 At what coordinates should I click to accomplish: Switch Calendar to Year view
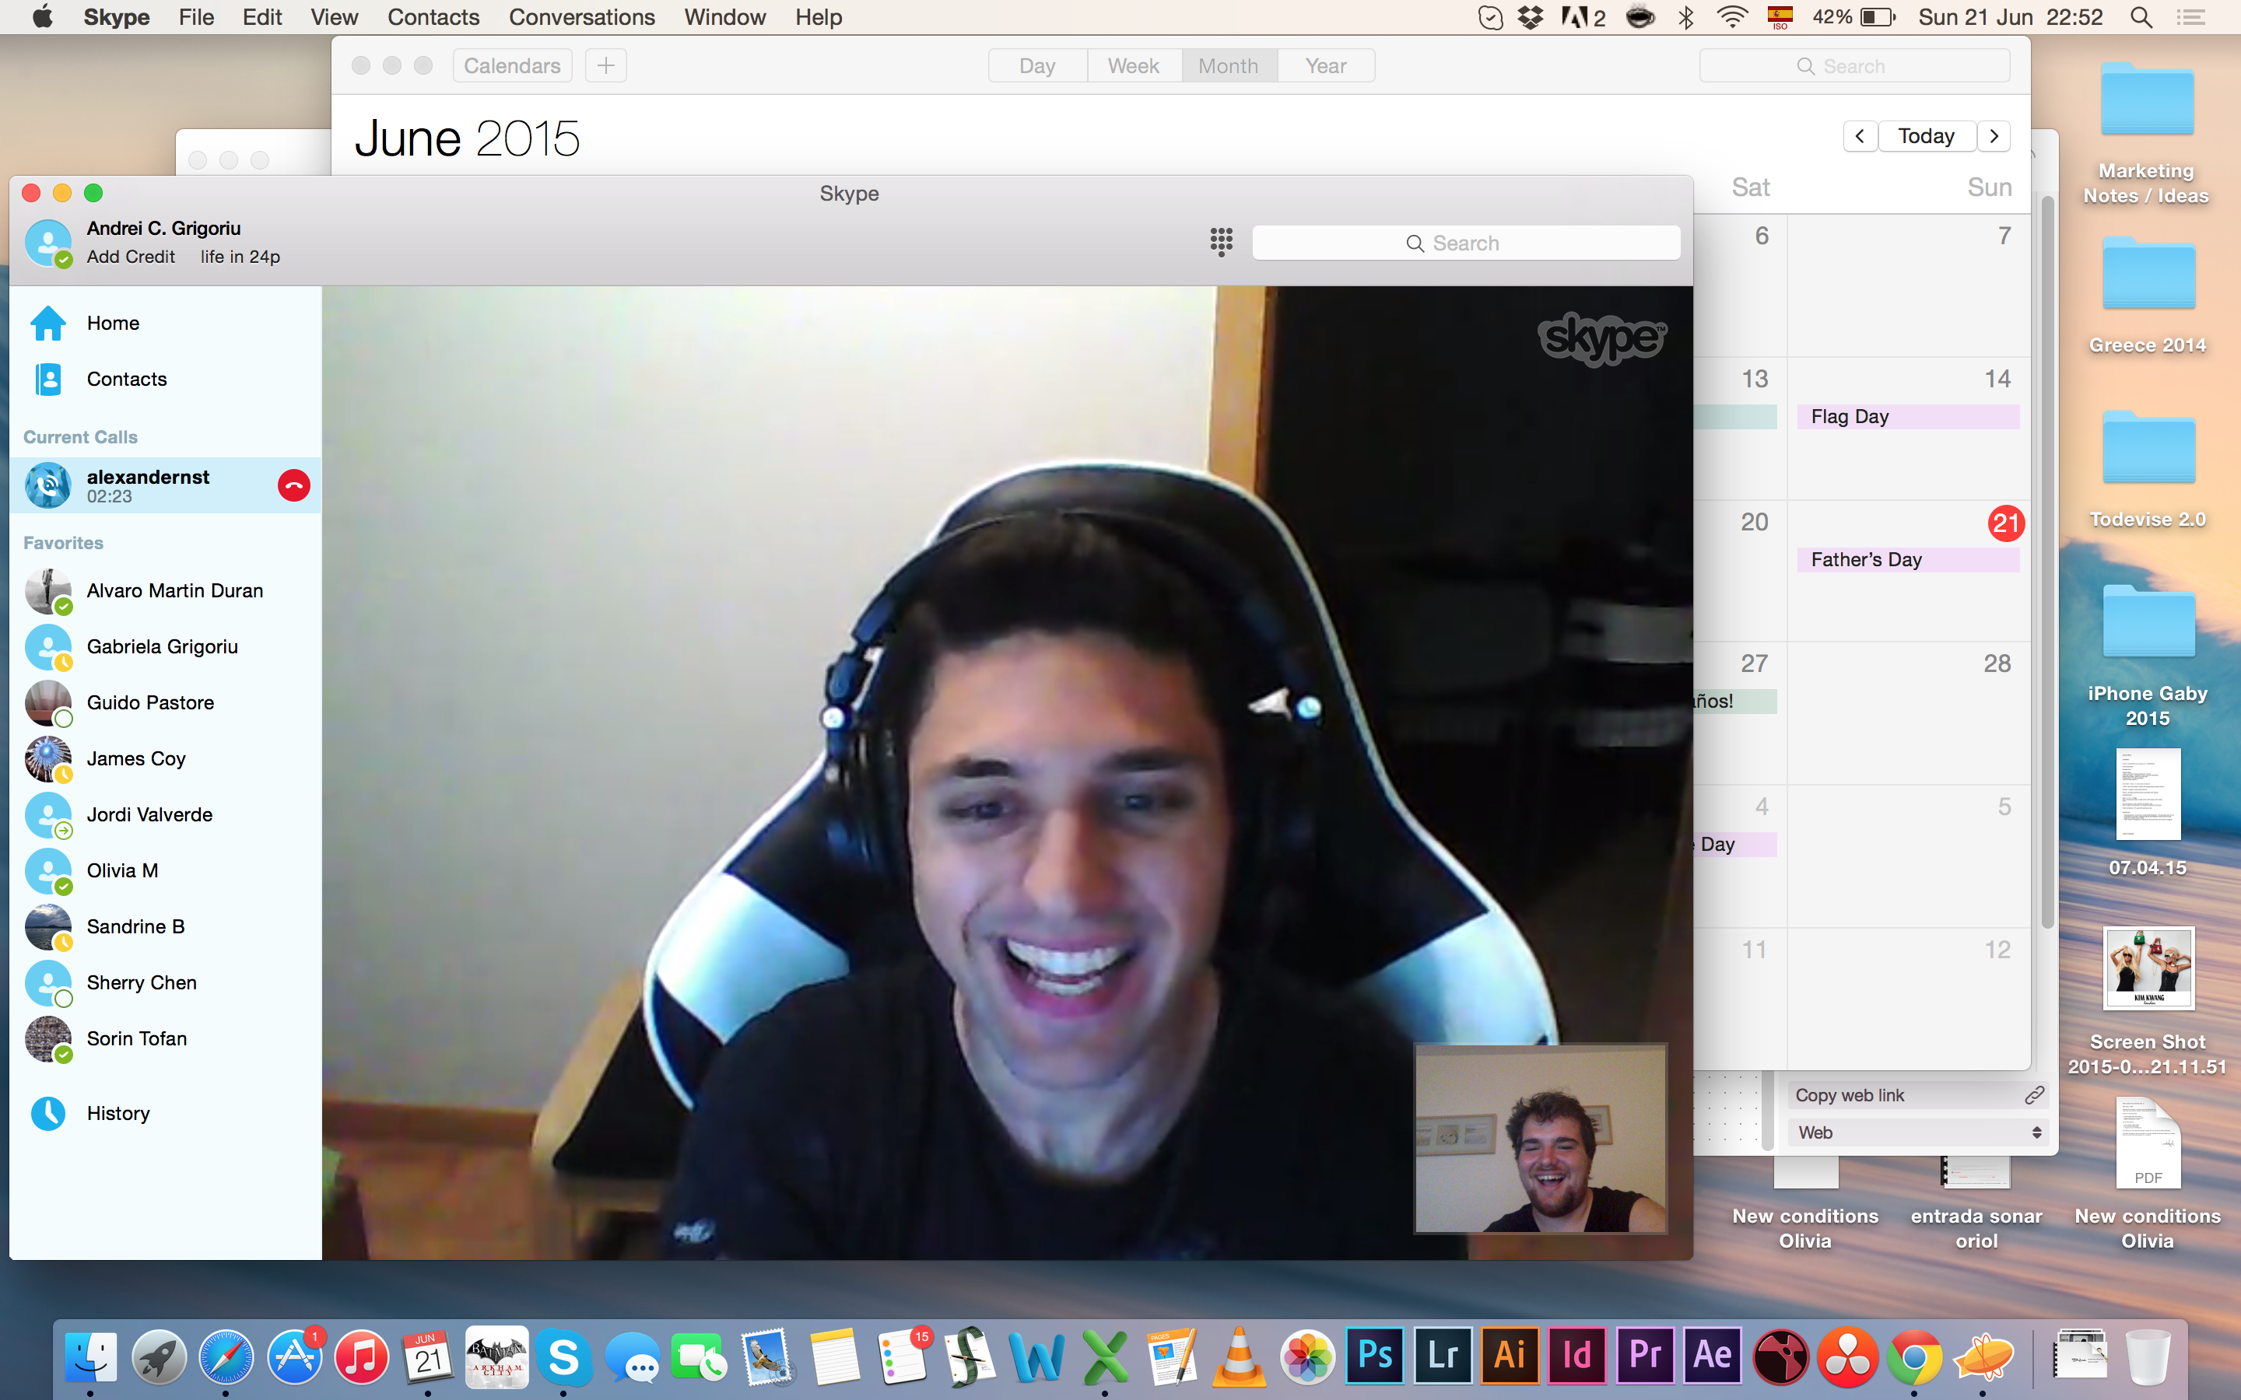(1326, 66)
